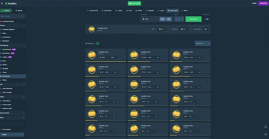Select Dice in the top tab bar

129,11
